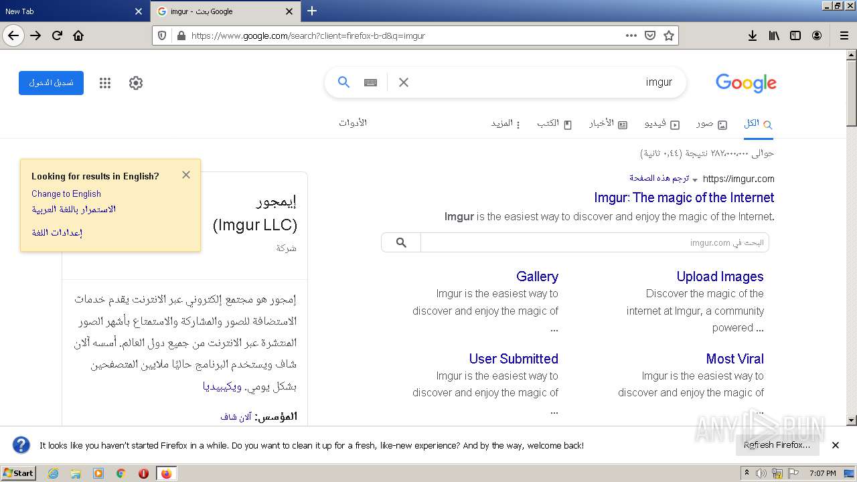This screenshot has width=857, height=482.
Task: Open the Upload Images sitelink
Action: [720, 276]
